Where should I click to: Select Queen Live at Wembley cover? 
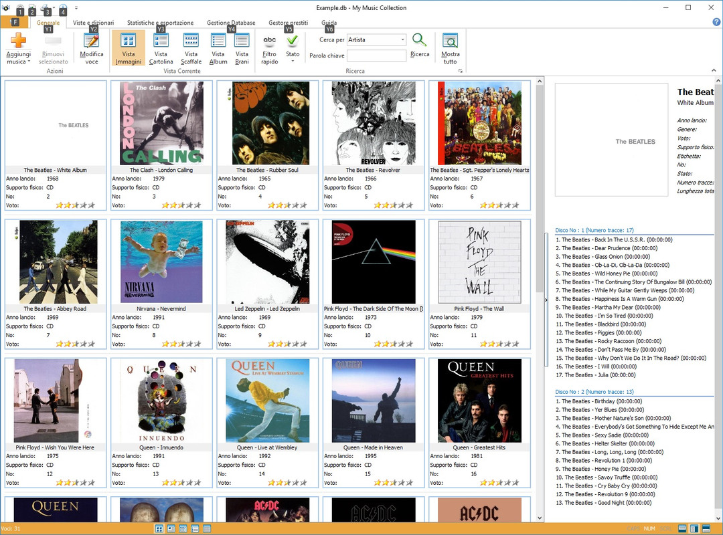point(267,401)
